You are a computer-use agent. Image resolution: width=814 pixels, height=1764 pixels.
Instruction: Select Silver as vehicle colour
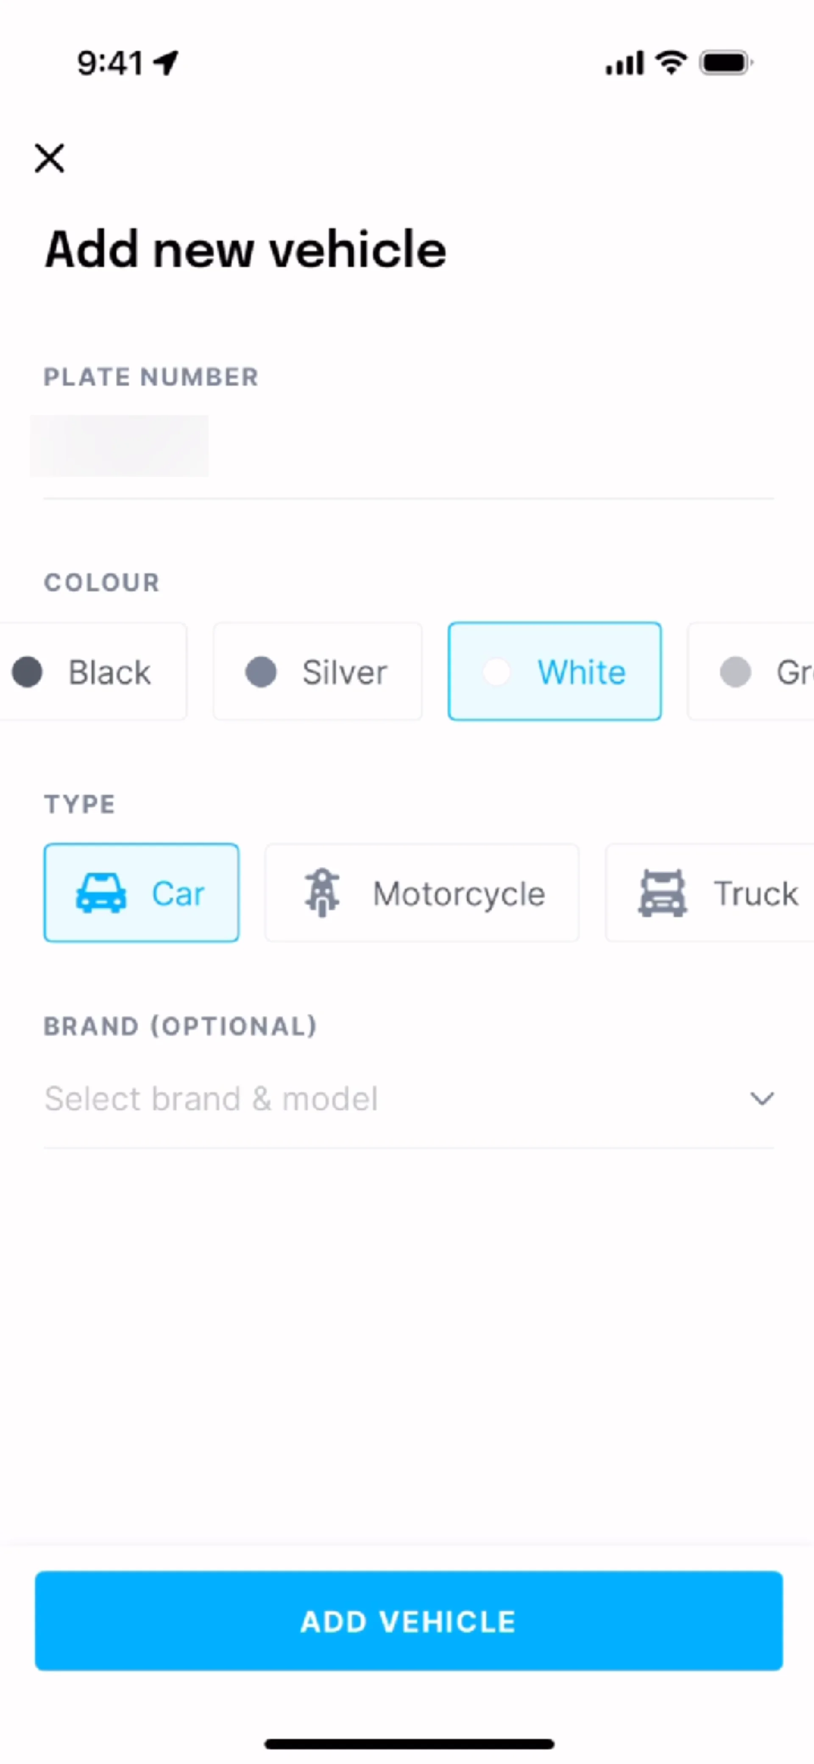tap(318, 672)
